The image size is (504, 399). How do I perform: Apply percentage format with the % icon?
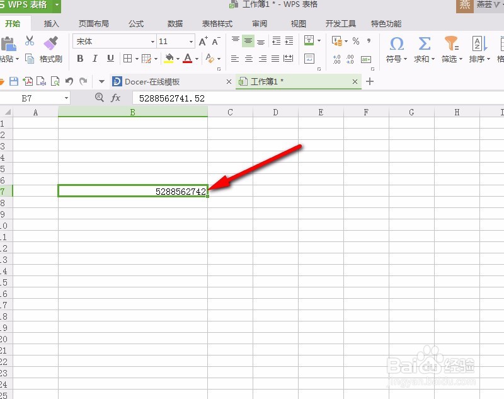355,42
